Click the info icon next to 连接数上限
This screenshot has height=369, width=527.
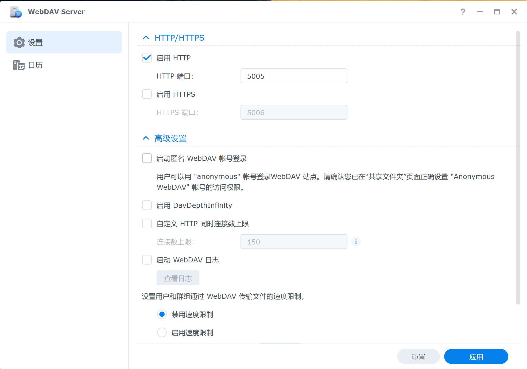click(356, 242)
